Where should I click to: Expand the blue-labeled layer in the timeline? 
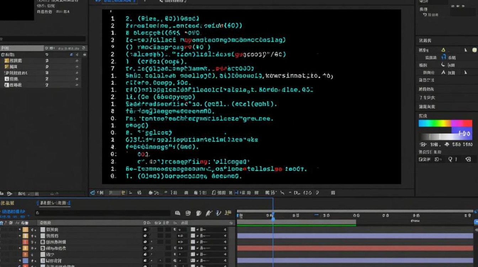20,261
